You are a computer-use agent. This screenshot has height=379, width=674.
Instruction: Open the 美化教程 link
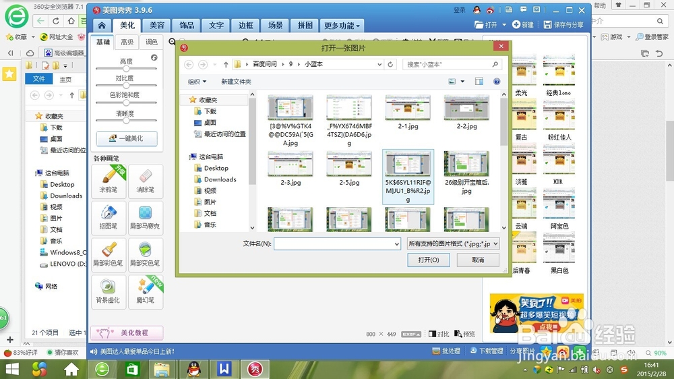(x=127, y=332)
